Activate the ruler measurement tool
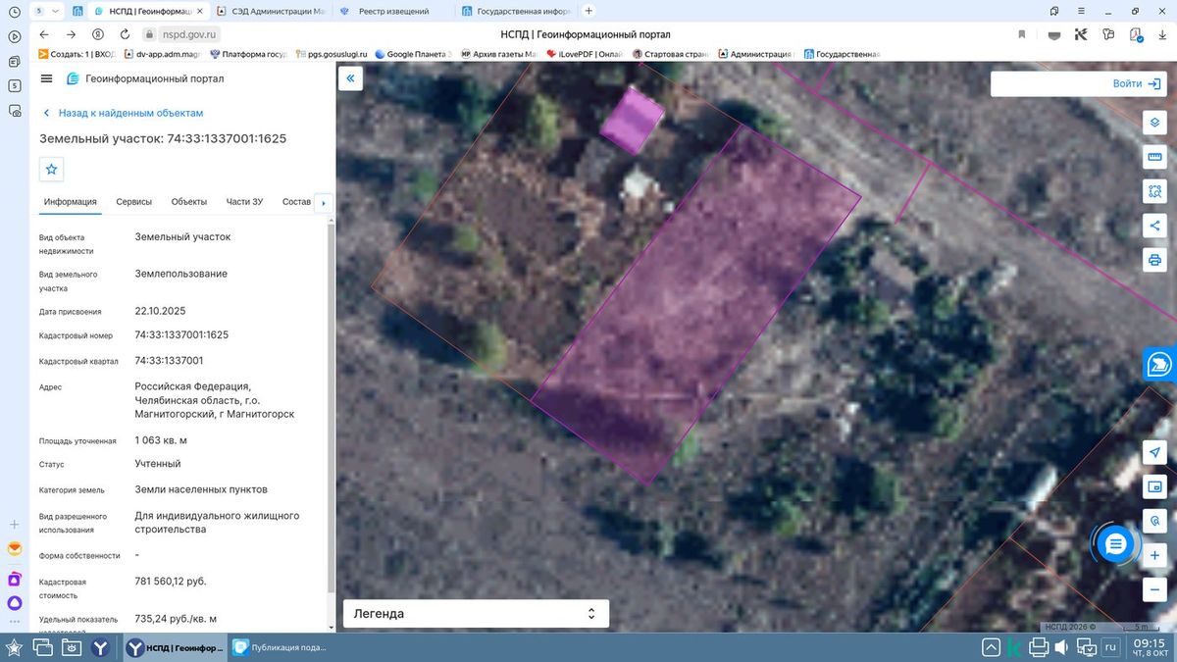The width and height of the screenshot is (1177, 662). pyautogui.click(x=1154, y=157)
